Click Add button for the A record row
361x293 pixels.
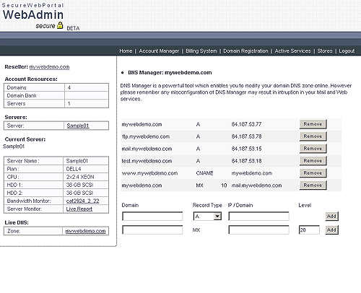pyautogui.click(x=331, y=217)
